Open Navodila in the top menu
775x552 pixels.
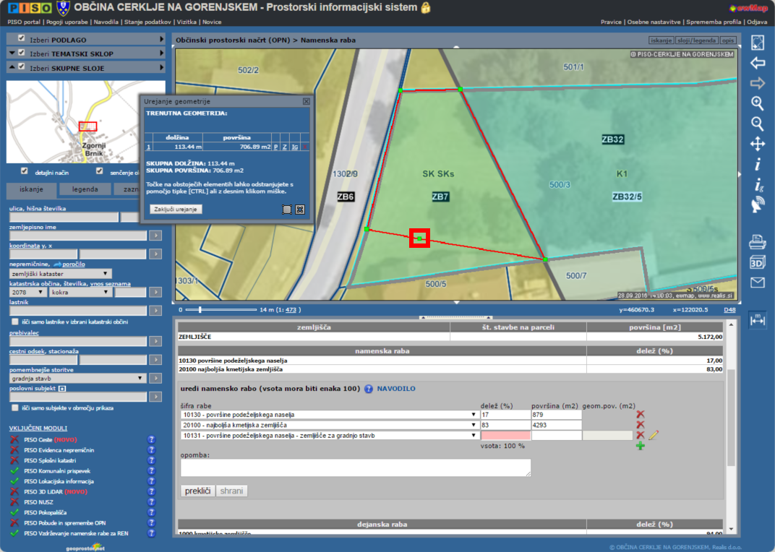coord(106,22)
